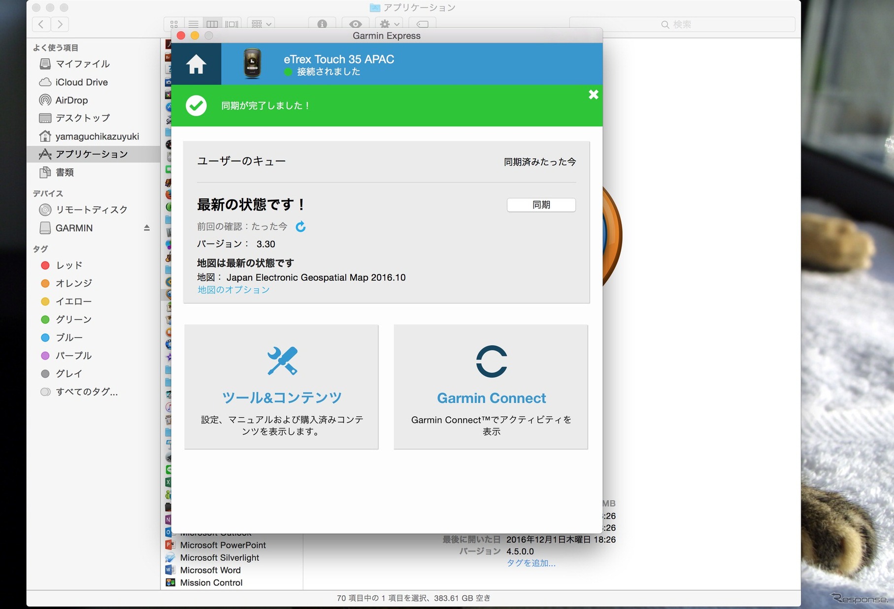Switch Finder to cover flow view
The height and width of the screenshot is (609, 894).
[x=231, y=24]
